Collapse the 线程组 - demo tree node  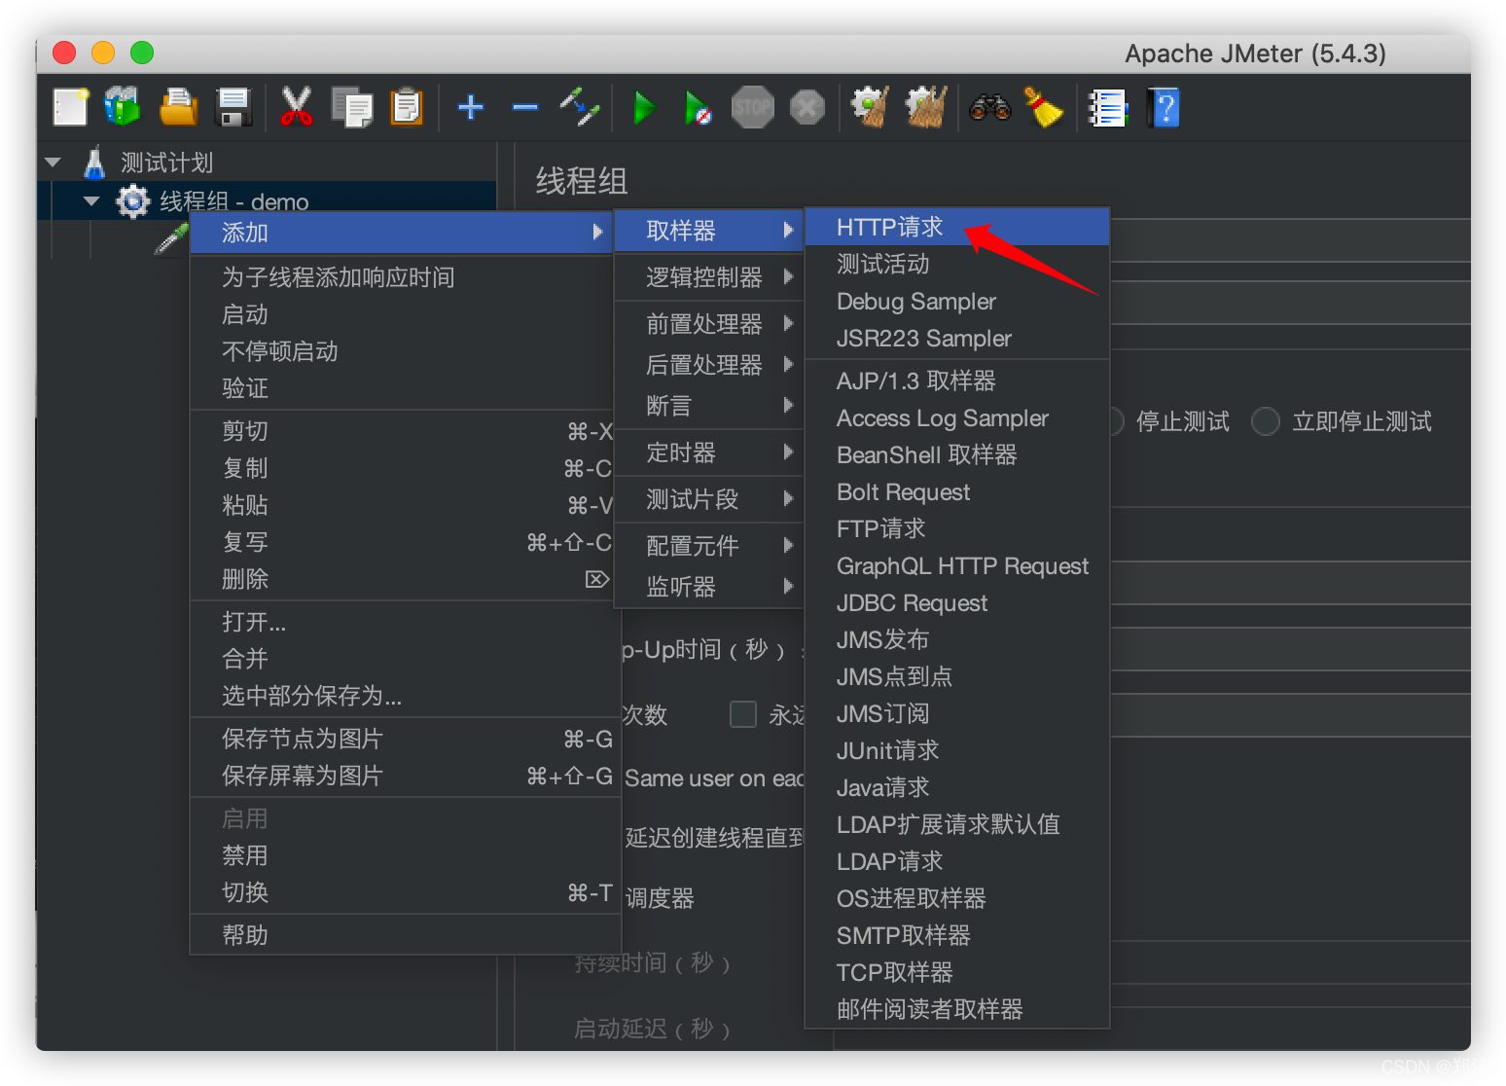[92, 201]
